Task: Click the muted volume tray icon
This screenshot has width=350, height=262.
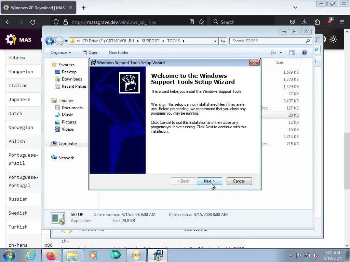Action: (x=315, y=256)
